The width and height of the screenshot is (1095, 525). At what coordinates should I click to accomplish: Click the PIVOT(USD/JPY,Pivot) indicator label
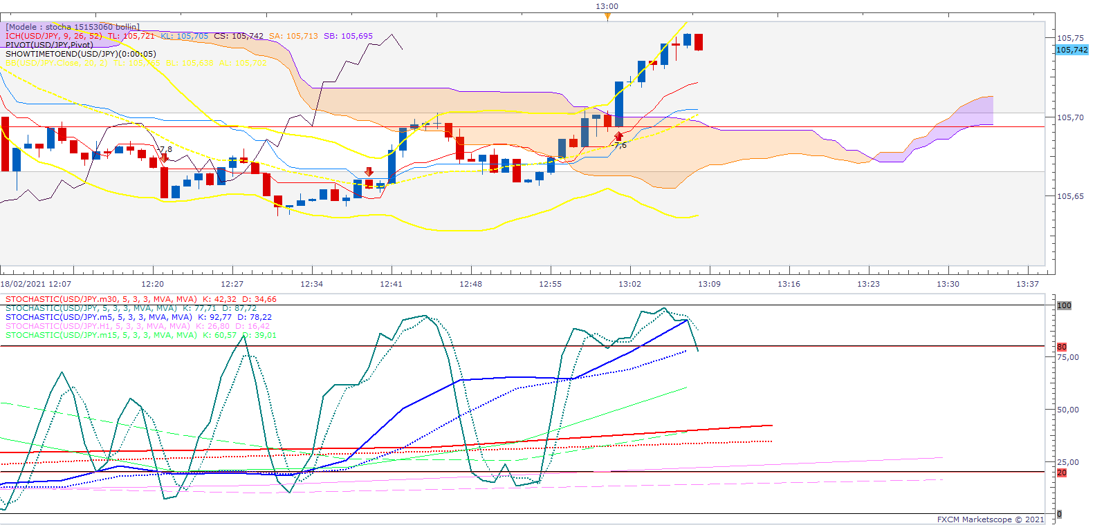(49, 45)
